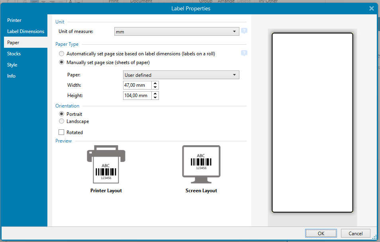Image resolution: width=380 pixels, height=242 pixels.
Task: Decrease paper Height with down arrow
Action: tap(155, 98)
